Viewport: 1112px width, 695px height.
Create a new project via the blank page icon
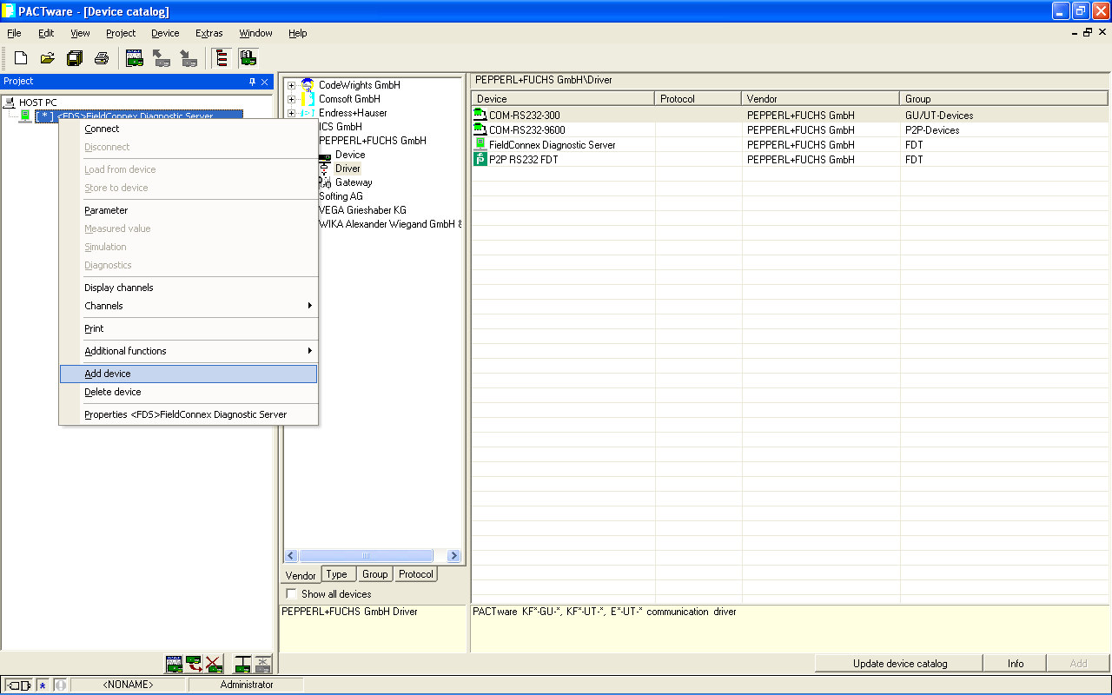point(21,58)
